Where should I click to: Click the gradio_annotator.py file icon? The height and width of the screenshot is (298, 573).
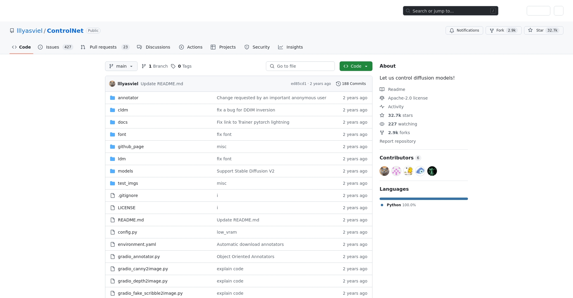click(113, 257)
